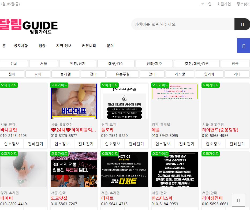Filter by 립카페 category

pyautogui.click(x=209, y=74)
